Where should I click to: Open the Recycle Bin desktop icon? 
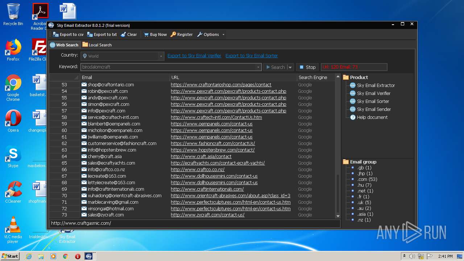click(13, 14)
